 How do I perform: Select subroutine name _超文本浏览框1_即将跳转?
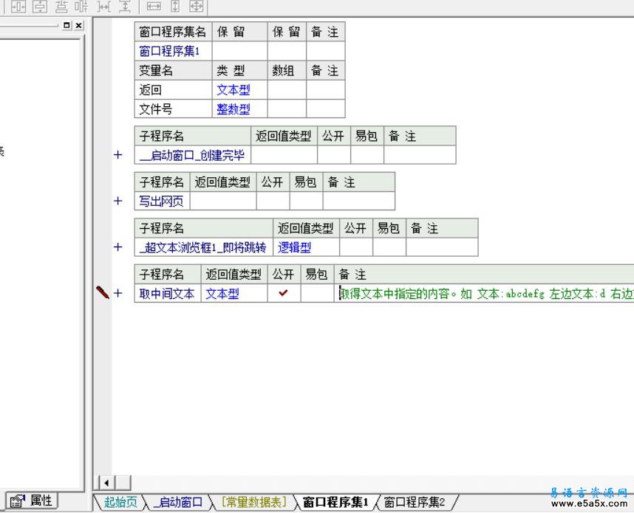point(203,247)
